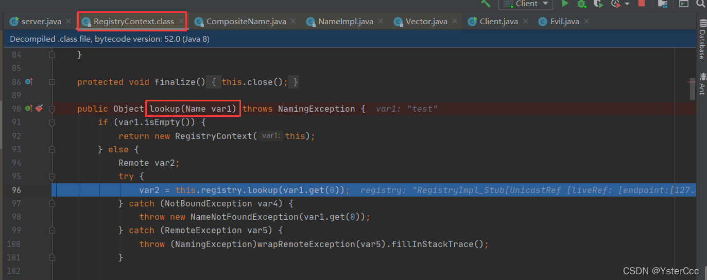Close the CompositeName.java tab

293,22
